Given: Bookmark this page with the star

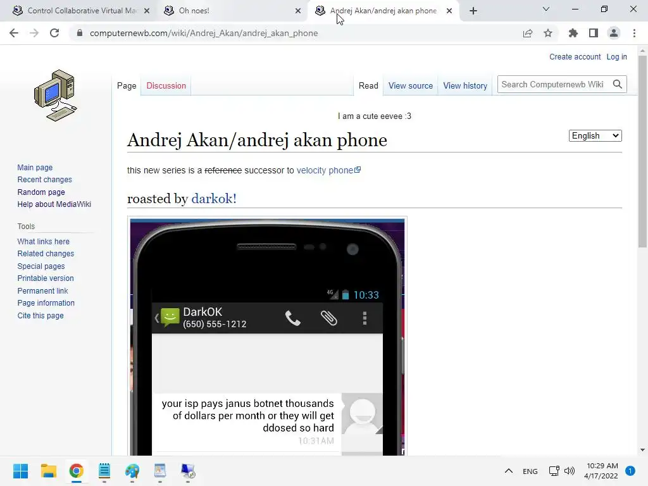Looking at the screenshot, I should pos(547,33).
